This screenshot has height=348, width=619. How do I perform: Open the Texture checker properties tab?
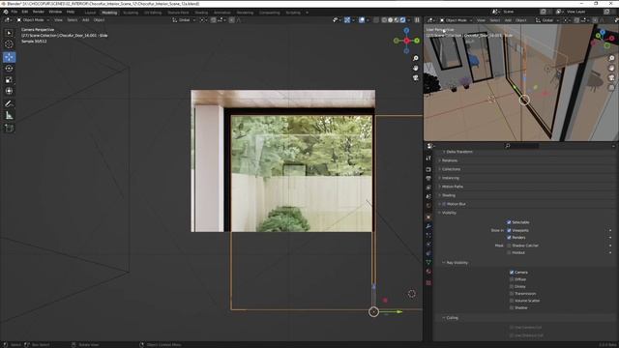pos(428,283)
